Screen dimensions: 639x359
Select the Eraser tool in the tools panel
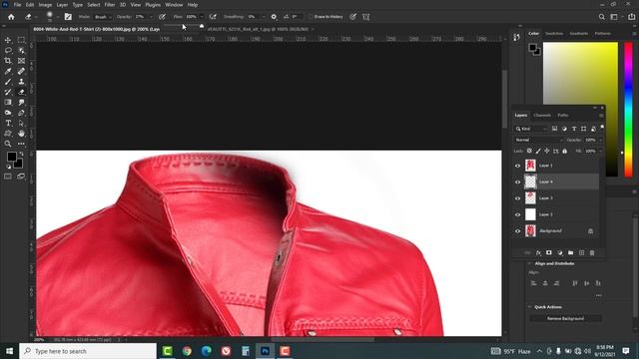click(x=21, y=92)
